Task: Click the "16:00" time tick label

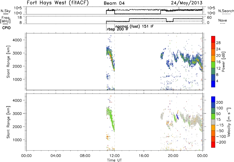Action: (x=144, y=156)
